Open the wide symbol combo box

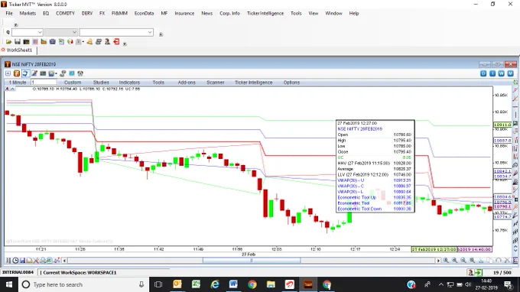coord(116,32)
